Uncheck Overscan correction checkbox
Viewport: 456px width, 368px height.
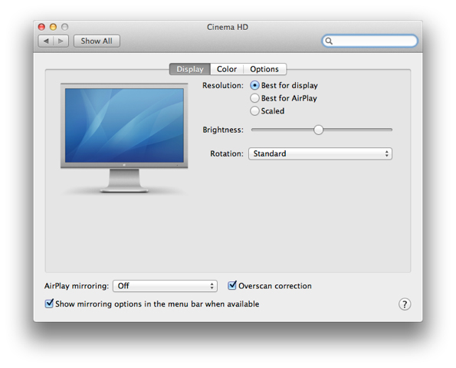point(231,285)
